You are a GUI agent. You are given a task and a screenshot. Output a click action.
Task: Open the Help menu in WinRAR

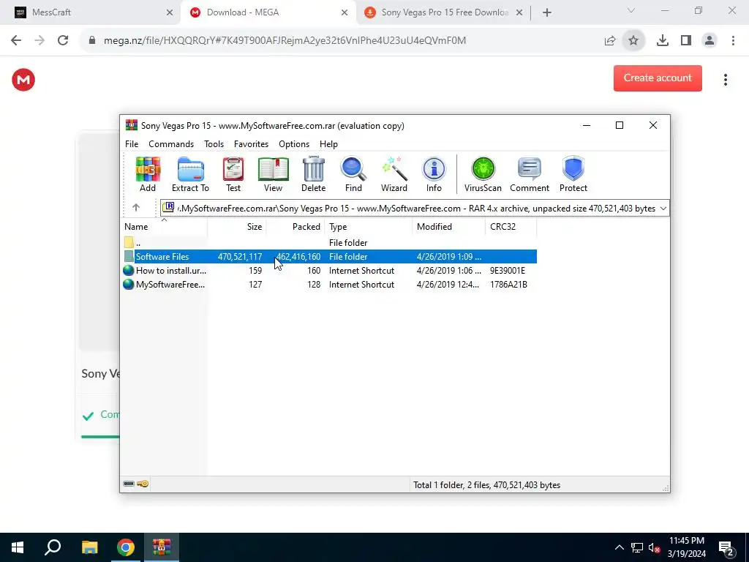pyautogui.click(x=328, y=144)
